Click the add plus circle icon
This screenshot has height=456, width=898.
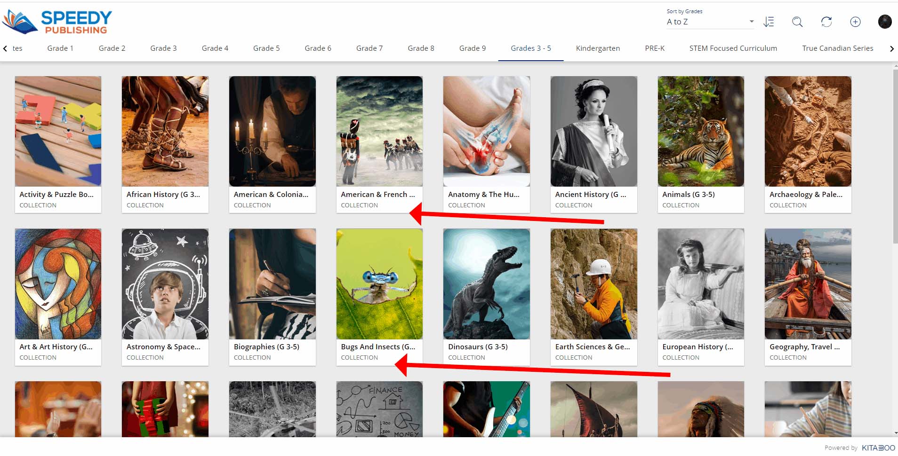855,22
